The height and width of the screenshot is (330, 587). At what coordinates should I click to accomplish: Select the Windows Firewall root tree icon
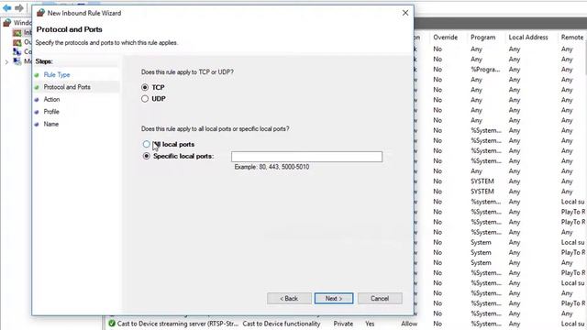(6, 23)
